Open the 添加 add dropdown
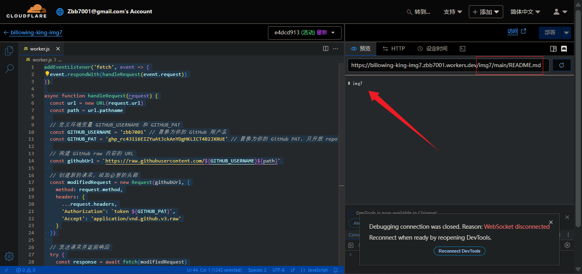The width and height of the screenshot is (582, 274). click(x=486, y=12)
